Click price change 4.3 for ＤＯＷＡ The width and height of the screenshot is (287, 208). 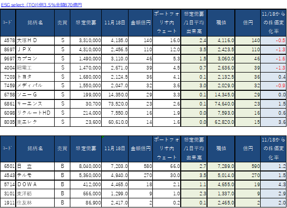tap(273, 184)
